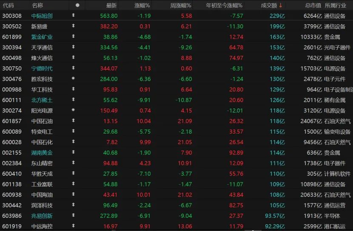Open stock 新易盛
Screen dimensions: 353x231
39,26
